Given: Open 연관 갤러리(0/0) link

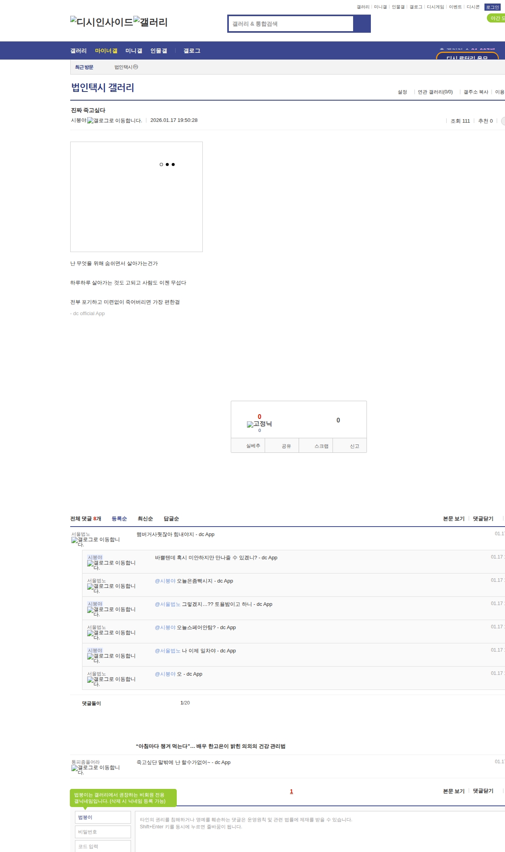Looking at the screenshot, I should 435,92.
